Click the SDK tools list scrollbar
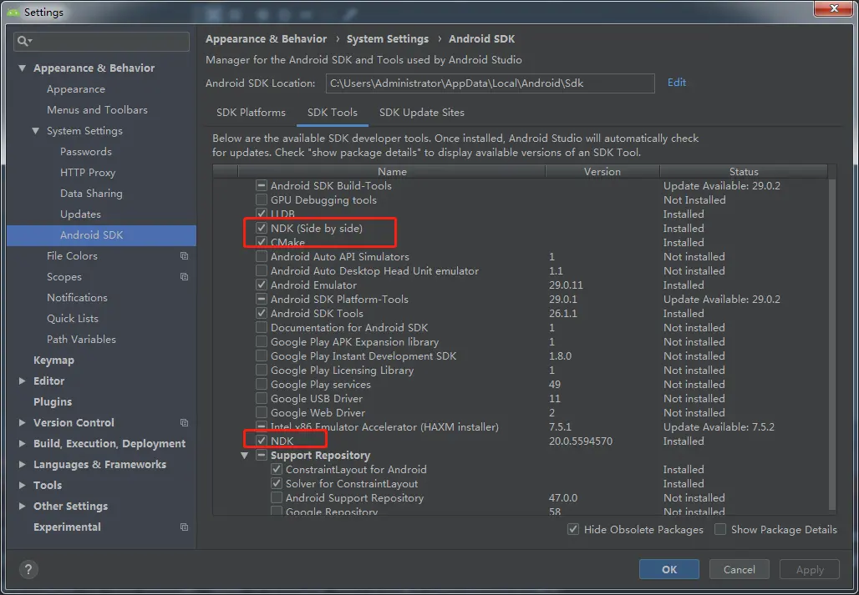Image resolution: width=859 pixels, height=595 pixels. [833, 345]
